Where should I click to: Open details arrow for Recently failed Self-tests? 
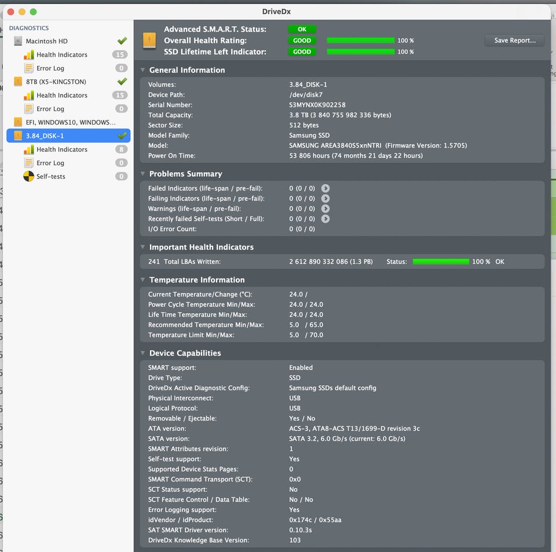click(325, 219)
